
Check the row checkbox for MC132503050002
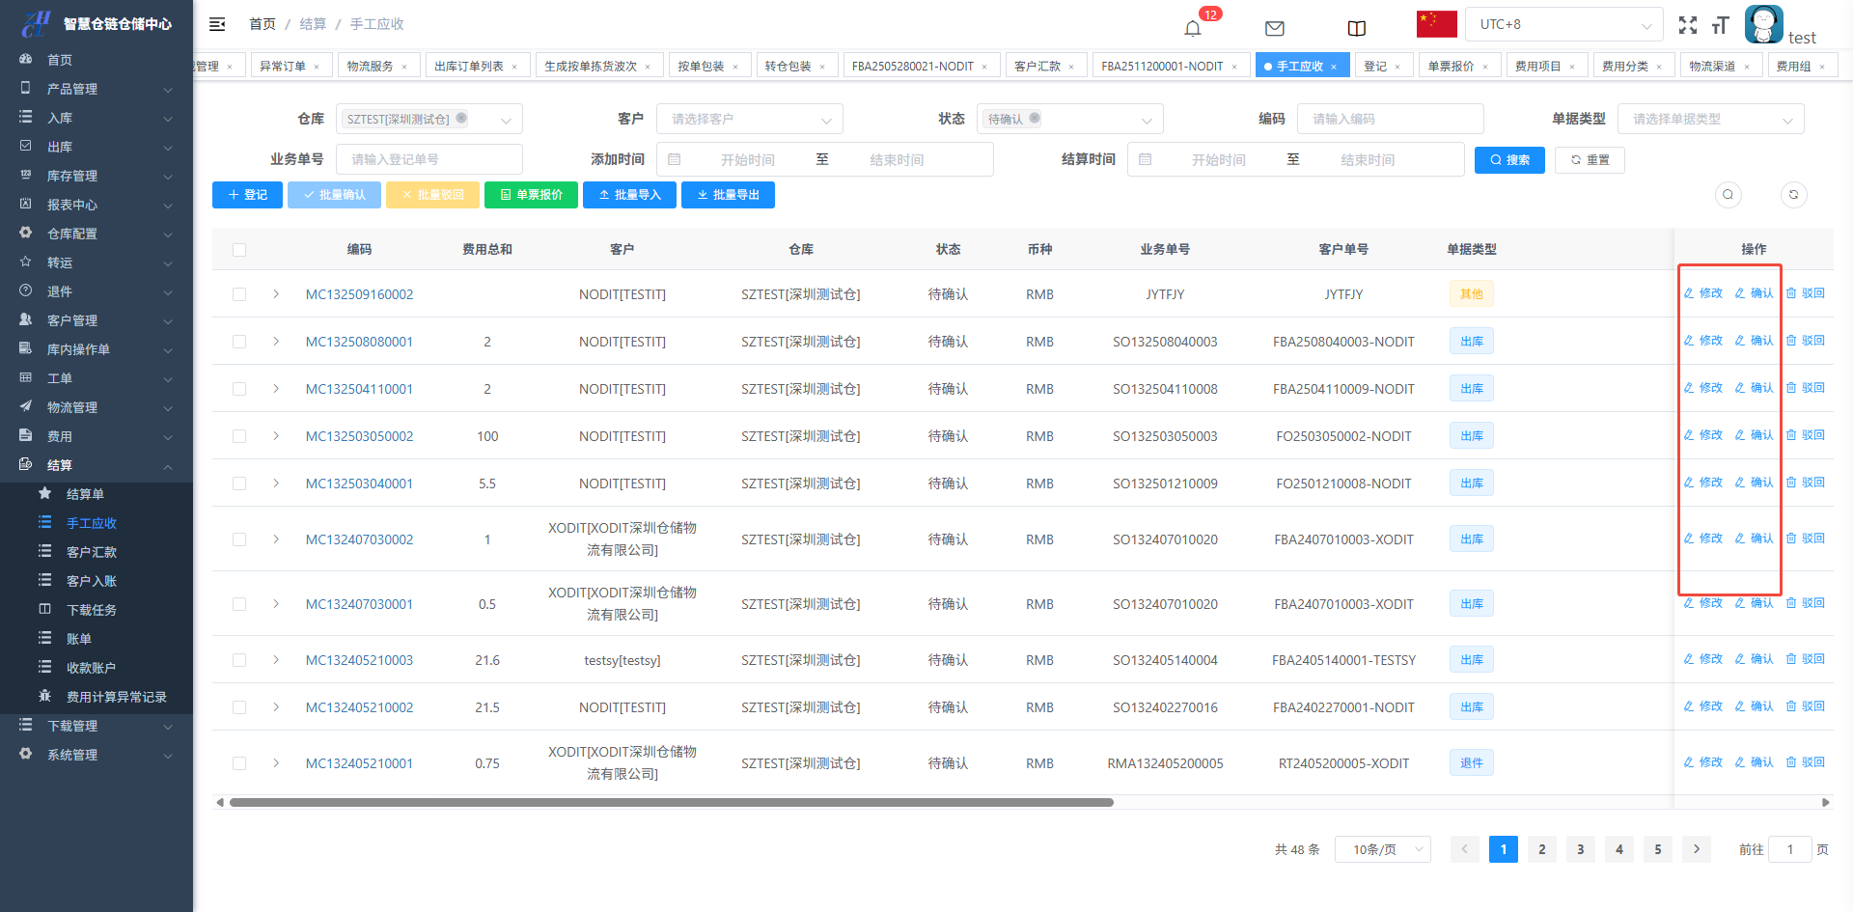tap(239, 436)
